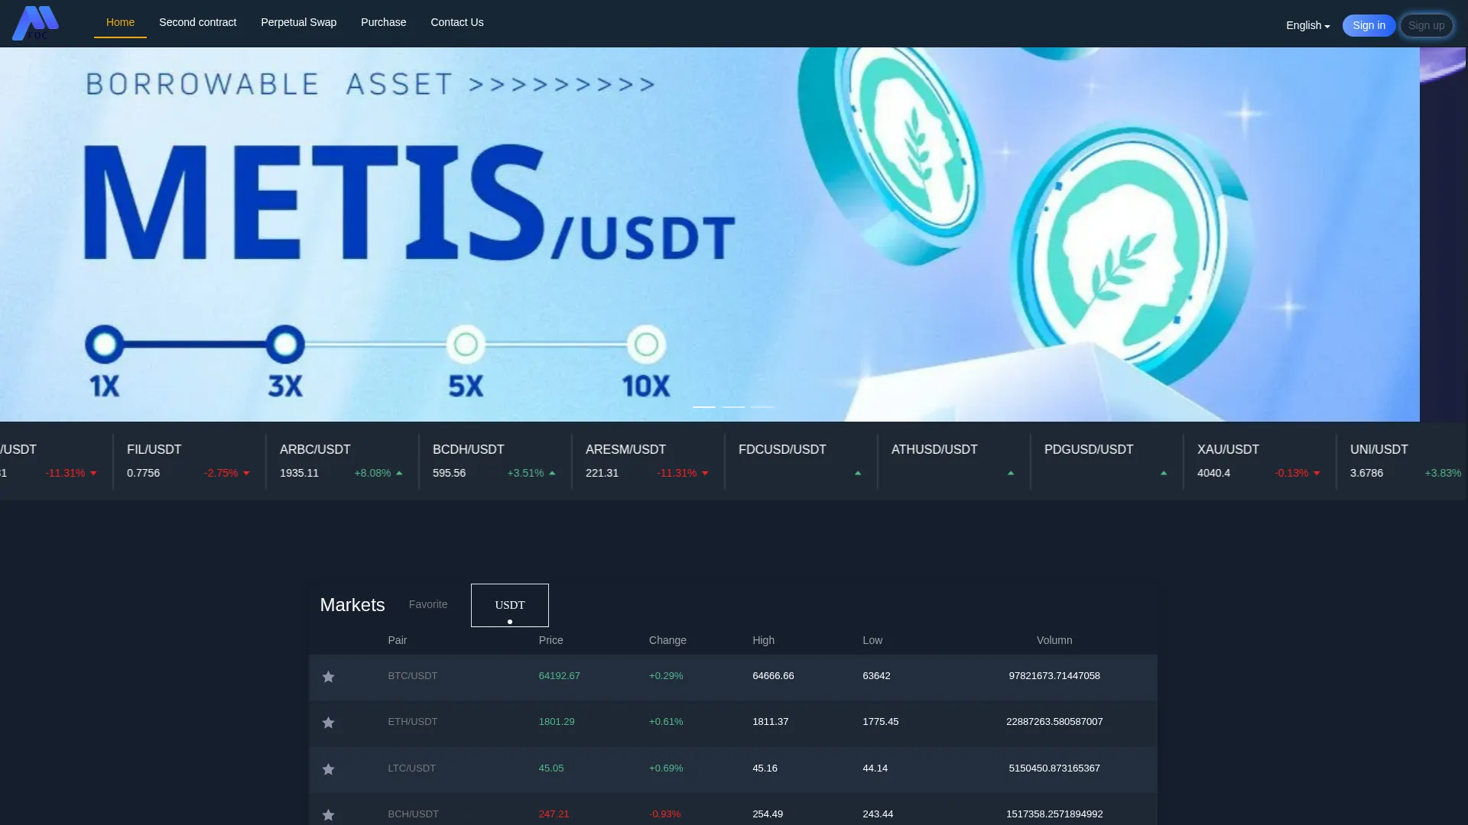
Task: Click the BCH price 247.21
Action: (x=554, y=814)
